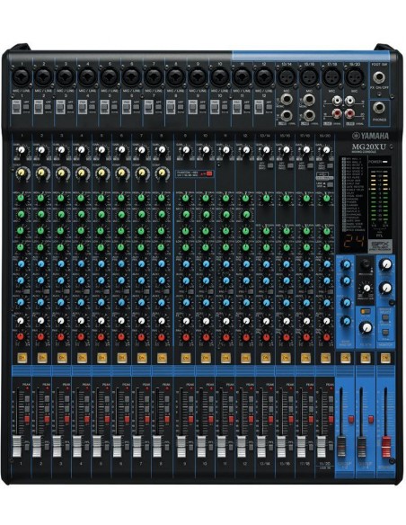Screen dimensions: 406x525
Task: Click the channel 1 yellow COMP knob
Action: click(x=21, y=173)
